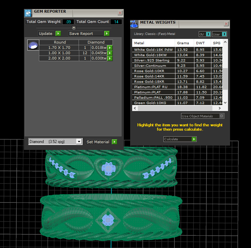Enable Use Object Materials option
Screen dimensions: 251x248
coord(222,116)
